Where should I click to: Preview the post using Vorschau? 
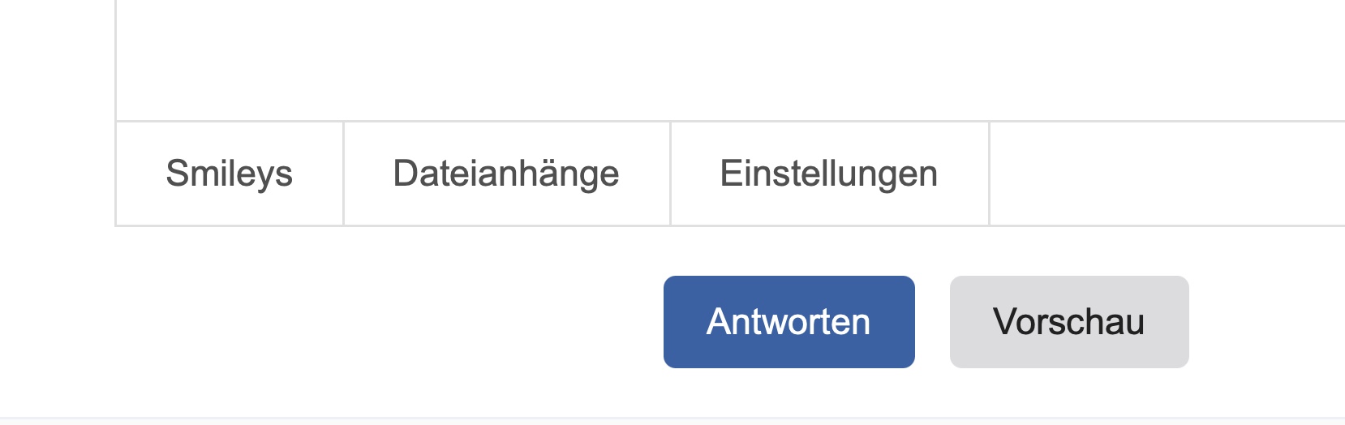(x=1068, y=322)
